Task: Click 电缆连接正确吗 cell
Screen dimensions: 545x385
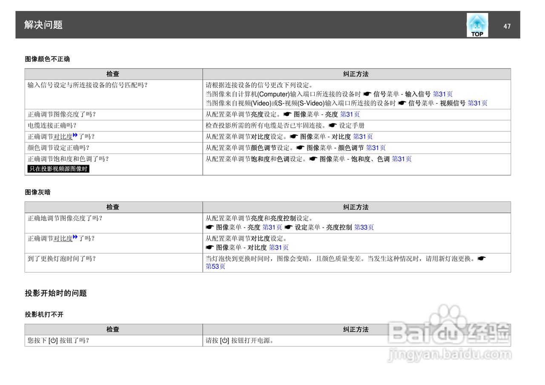Action: [114, 125]
